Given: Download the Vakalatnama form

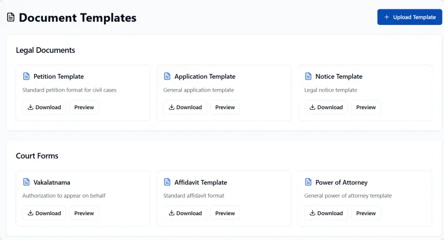Looking at the screenshot, I should 44,213.
